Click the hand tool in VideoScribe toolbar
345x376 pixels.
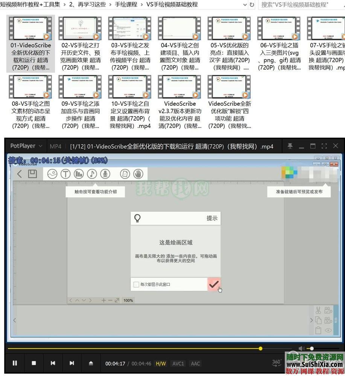pyautogui.click(x=138, y=174)
